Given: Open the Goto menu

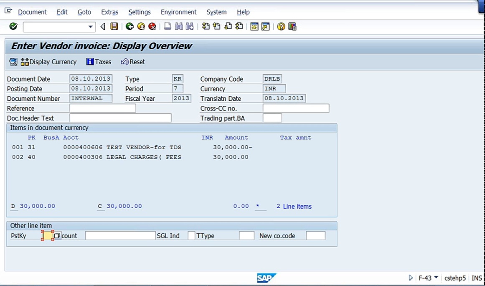Looking at the screenshot, I should coord(84,12).
